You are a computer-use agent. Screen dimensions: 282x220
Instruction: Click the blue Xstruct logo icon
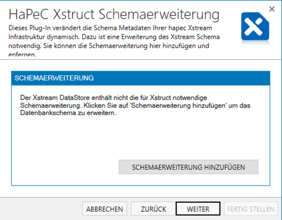pyautogui.click(x=255, y=26)
